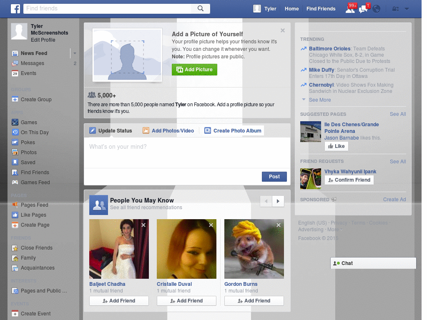Open News Feed options dropdown arrow
Viewport: 427px width, 320px height.
click(x=75, y=53)
